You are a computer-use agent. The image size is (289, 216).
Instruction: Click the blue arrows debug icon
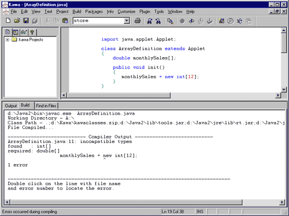point(239,21)
